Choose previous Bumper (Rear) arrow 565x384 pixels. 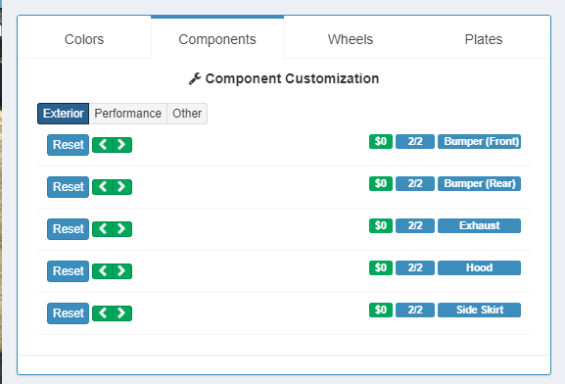(x=103, y=187)
